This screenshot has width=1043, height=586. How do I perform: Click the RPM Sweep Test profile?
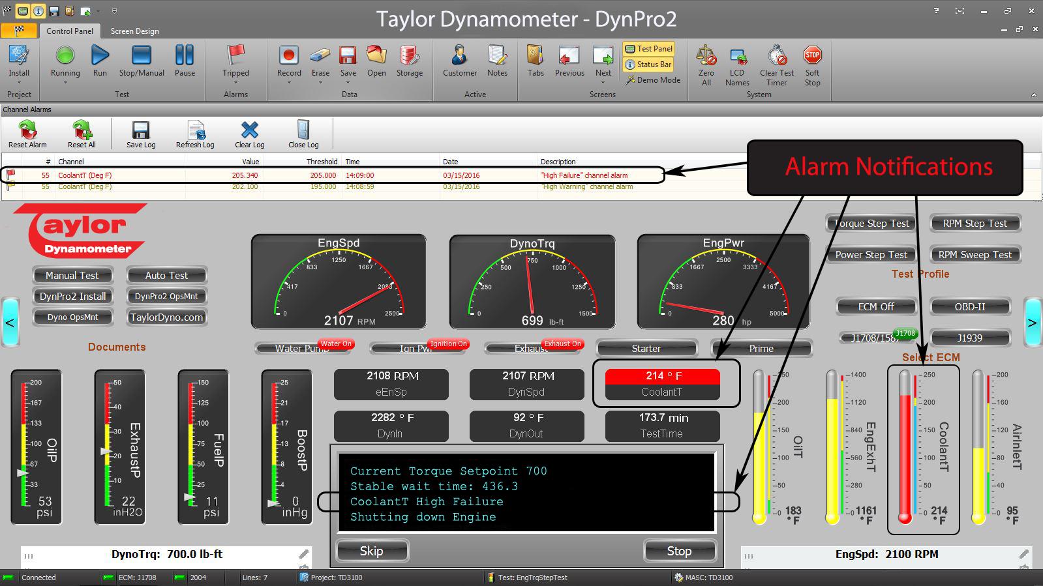[x=975, y=254]
